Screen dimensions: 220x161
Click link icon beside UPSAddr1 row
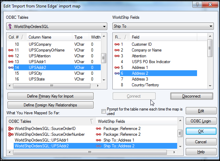[x=11, y=62]
